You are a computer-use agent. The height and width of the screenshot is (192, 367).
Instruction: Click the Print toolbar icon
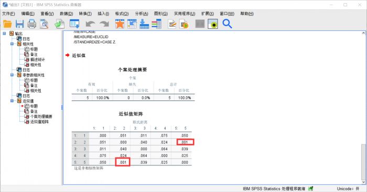pos(32,24)
